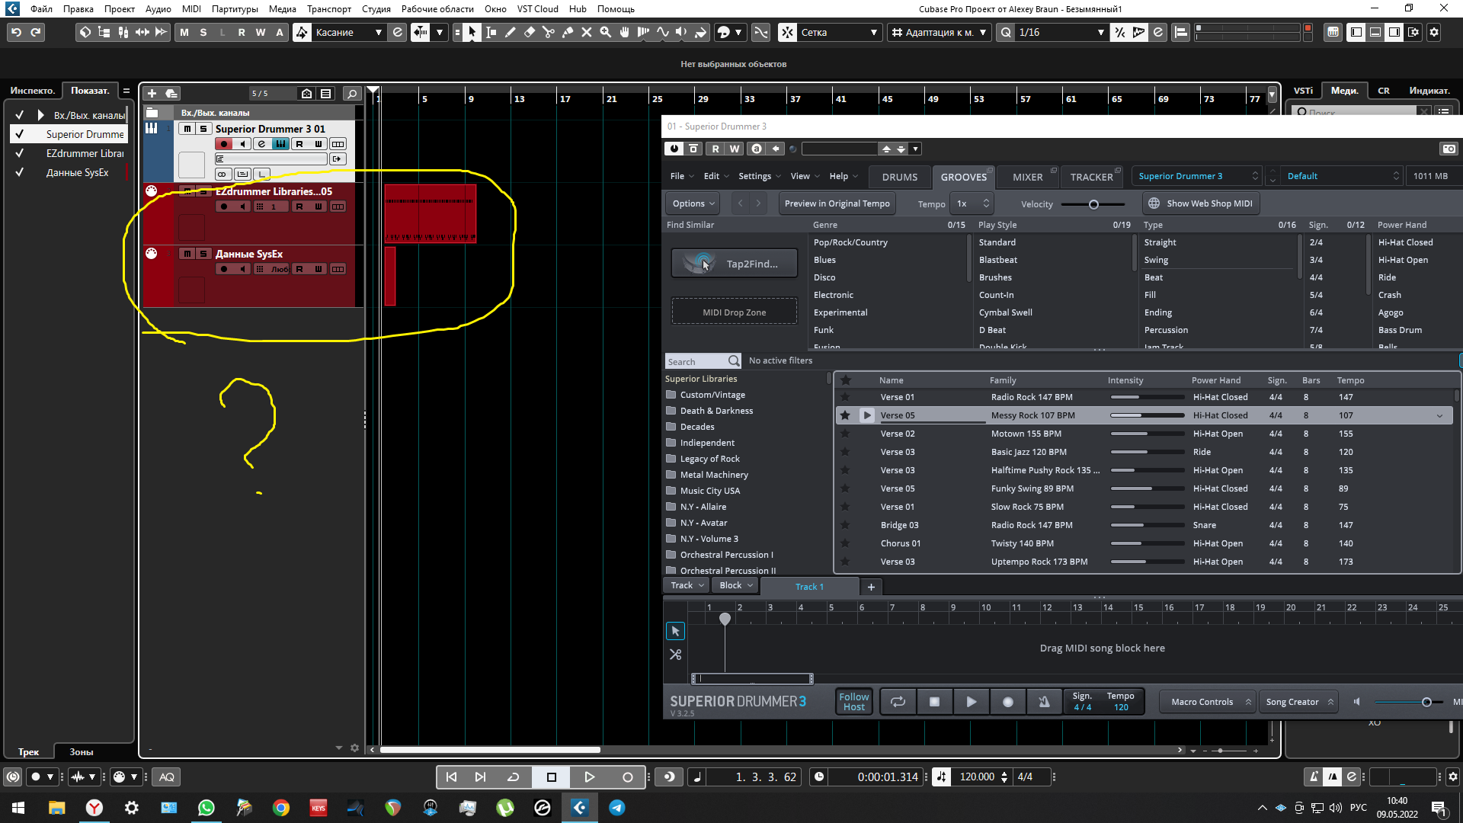
Task: Uncheck the Данные SysEx track visibility
Action: click(x=19, y=172)
